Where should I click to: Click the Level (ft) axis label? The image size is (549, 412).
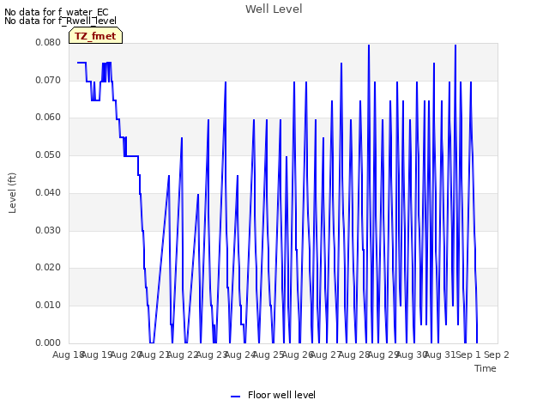[12, 193]
